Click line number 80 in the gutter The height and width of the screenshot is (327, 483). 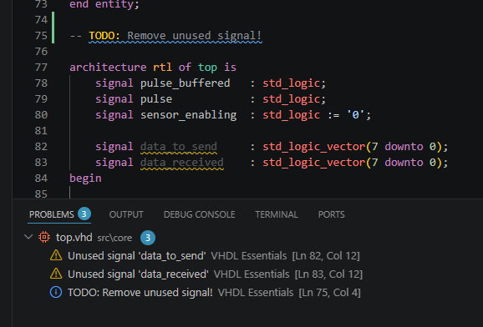(41, 115)
